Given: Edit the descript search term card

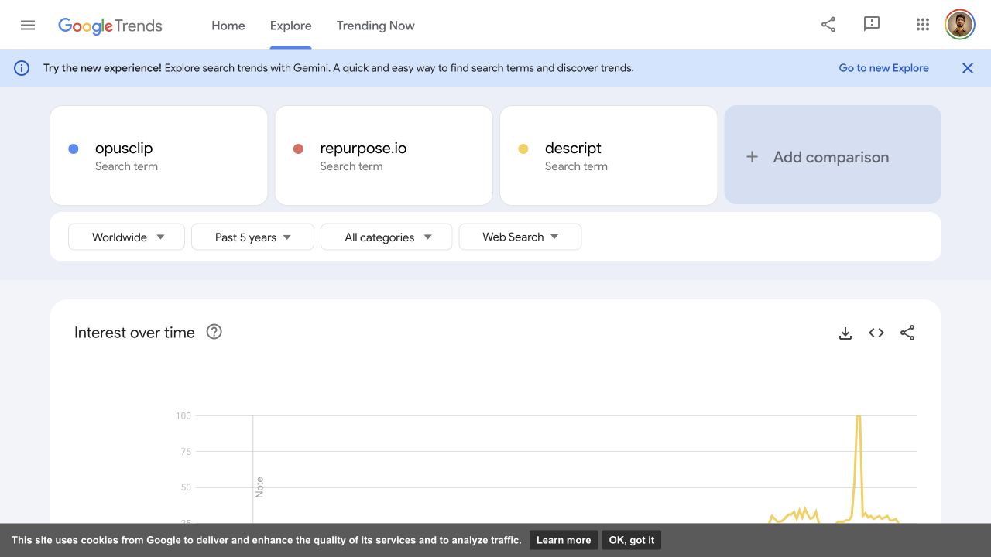Looking at the screenshot, I should tap(609, 155).
